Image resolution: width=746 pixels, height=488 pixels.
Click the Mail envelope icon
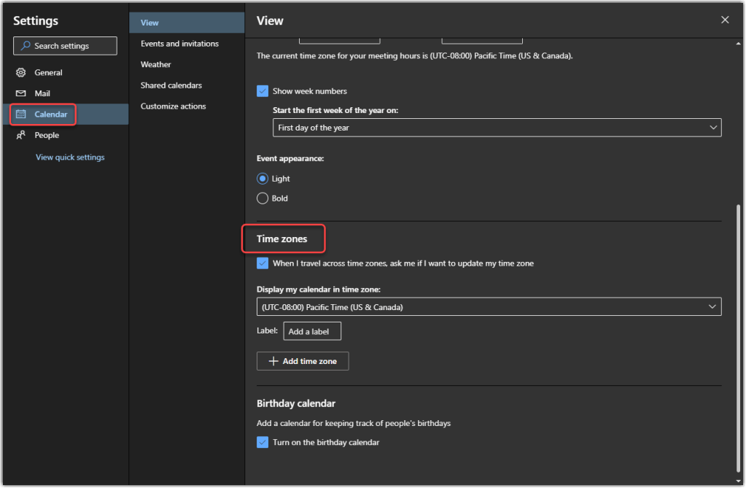(x=21, y=93)
